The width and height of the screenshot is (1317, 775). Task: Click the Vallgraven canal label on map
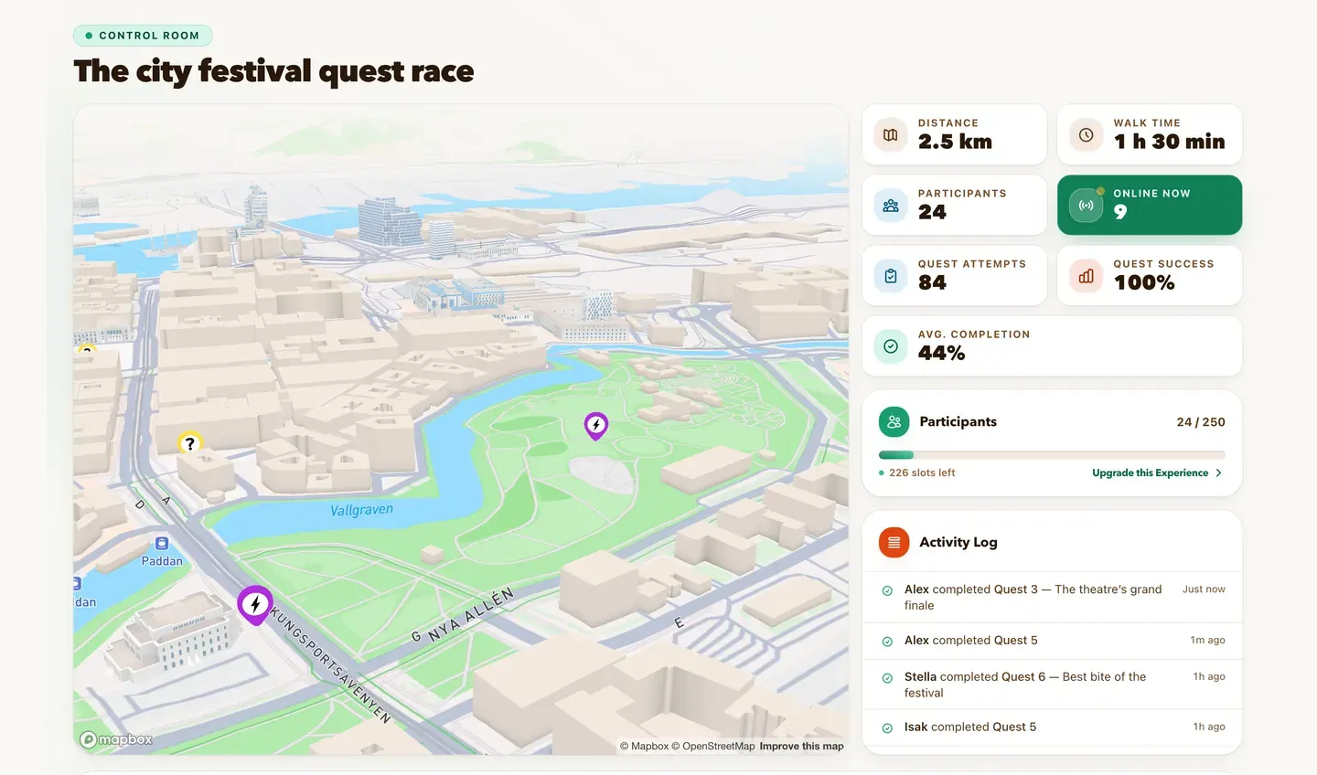point(361,510)
